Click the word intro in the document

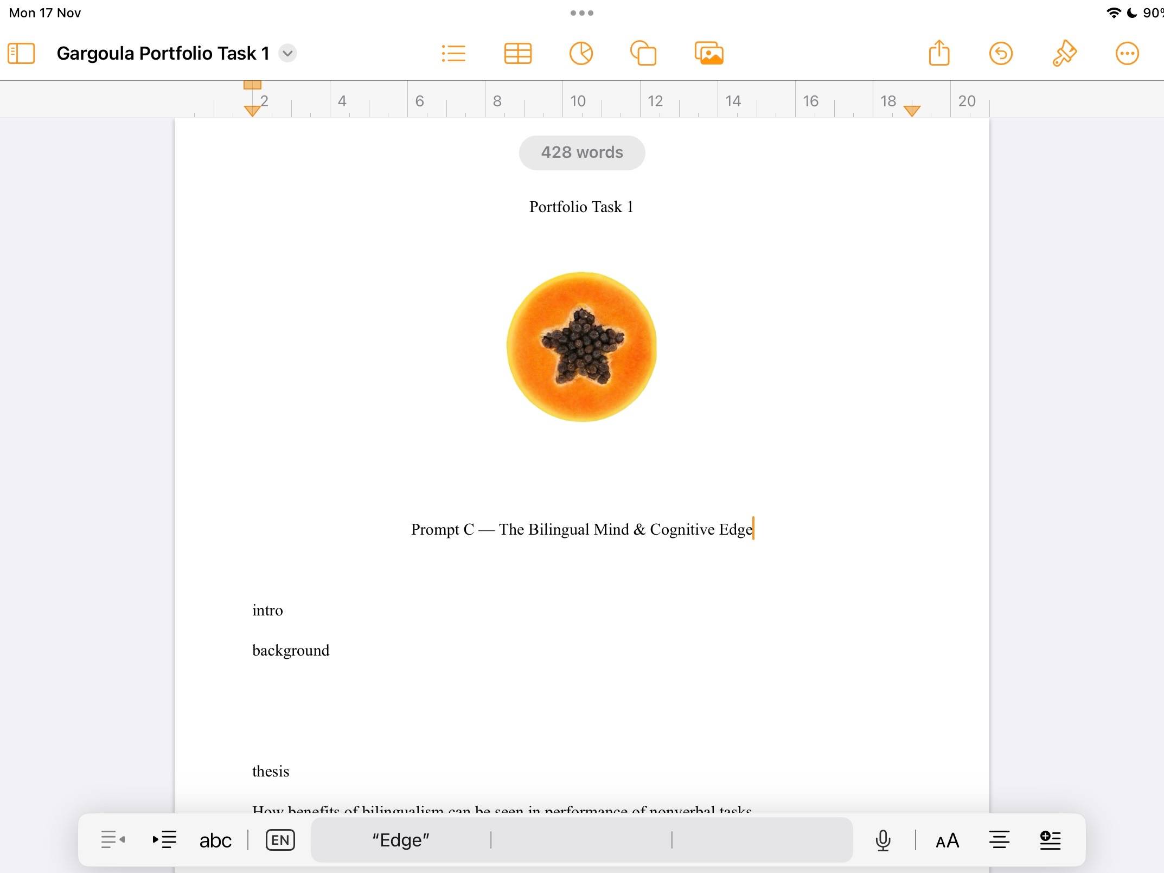[267, 611]
